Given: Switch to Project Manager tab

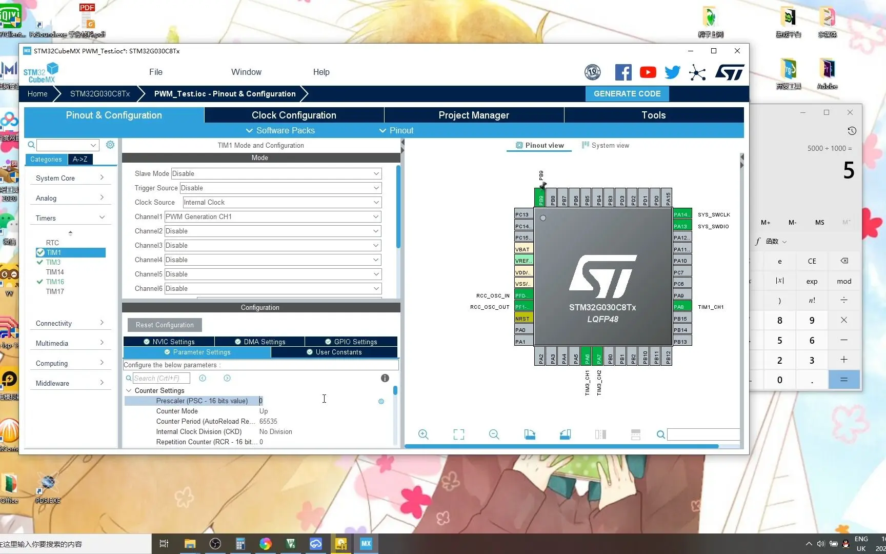Looking at the screenshot, I should (x=474, y=115).
